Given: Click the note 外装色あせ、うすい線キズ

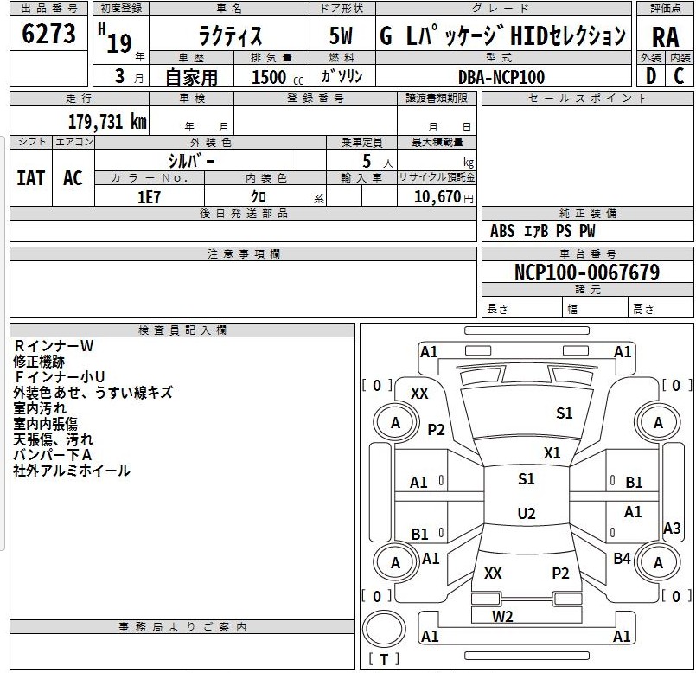Looking at the screenshot, I should pyautogui.click(x=93, y=392).
